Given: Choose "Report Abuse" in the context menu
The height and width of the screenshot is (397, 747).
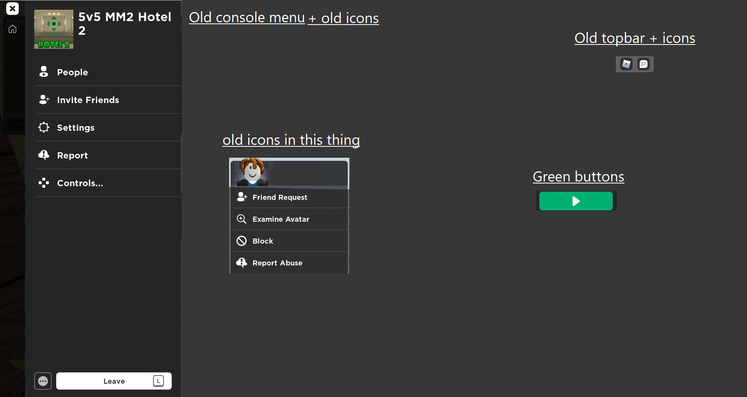Looking at the screenshot, I should pyautogui.click(x=277, y=262).
